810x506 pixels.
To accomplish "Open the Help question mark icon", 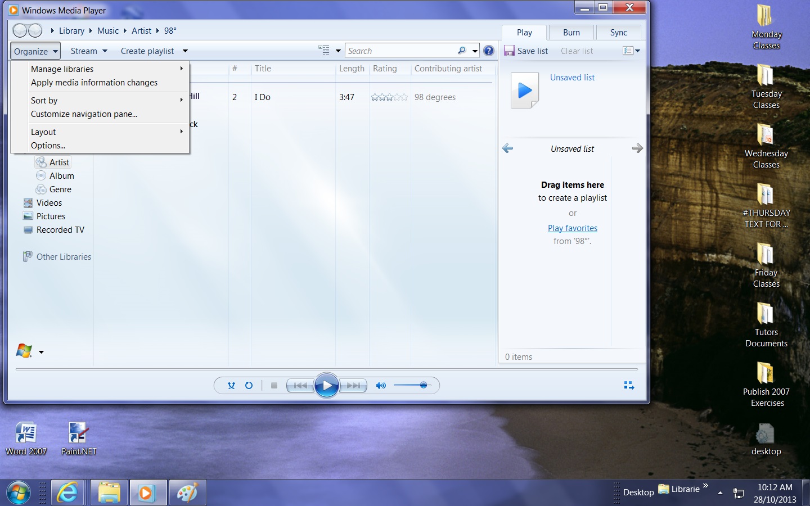I will tap(489, 51).
